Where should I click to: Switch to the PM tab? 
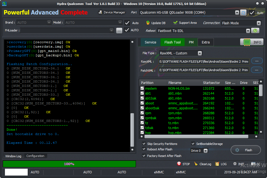coord(191,42)
